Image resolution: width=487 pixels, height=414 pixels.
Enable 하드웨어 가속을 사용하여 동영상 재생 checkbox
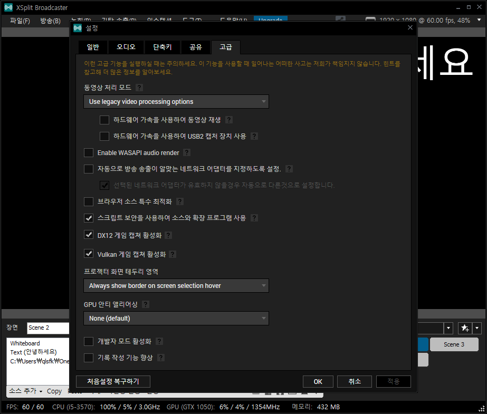point(104,120)
